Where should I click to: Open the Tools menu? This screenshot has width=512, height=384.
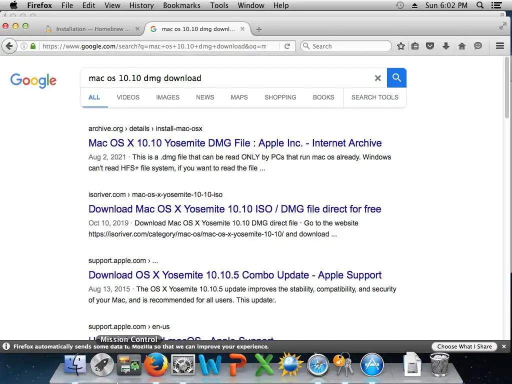pyautogui.click(x=219, y=5)
